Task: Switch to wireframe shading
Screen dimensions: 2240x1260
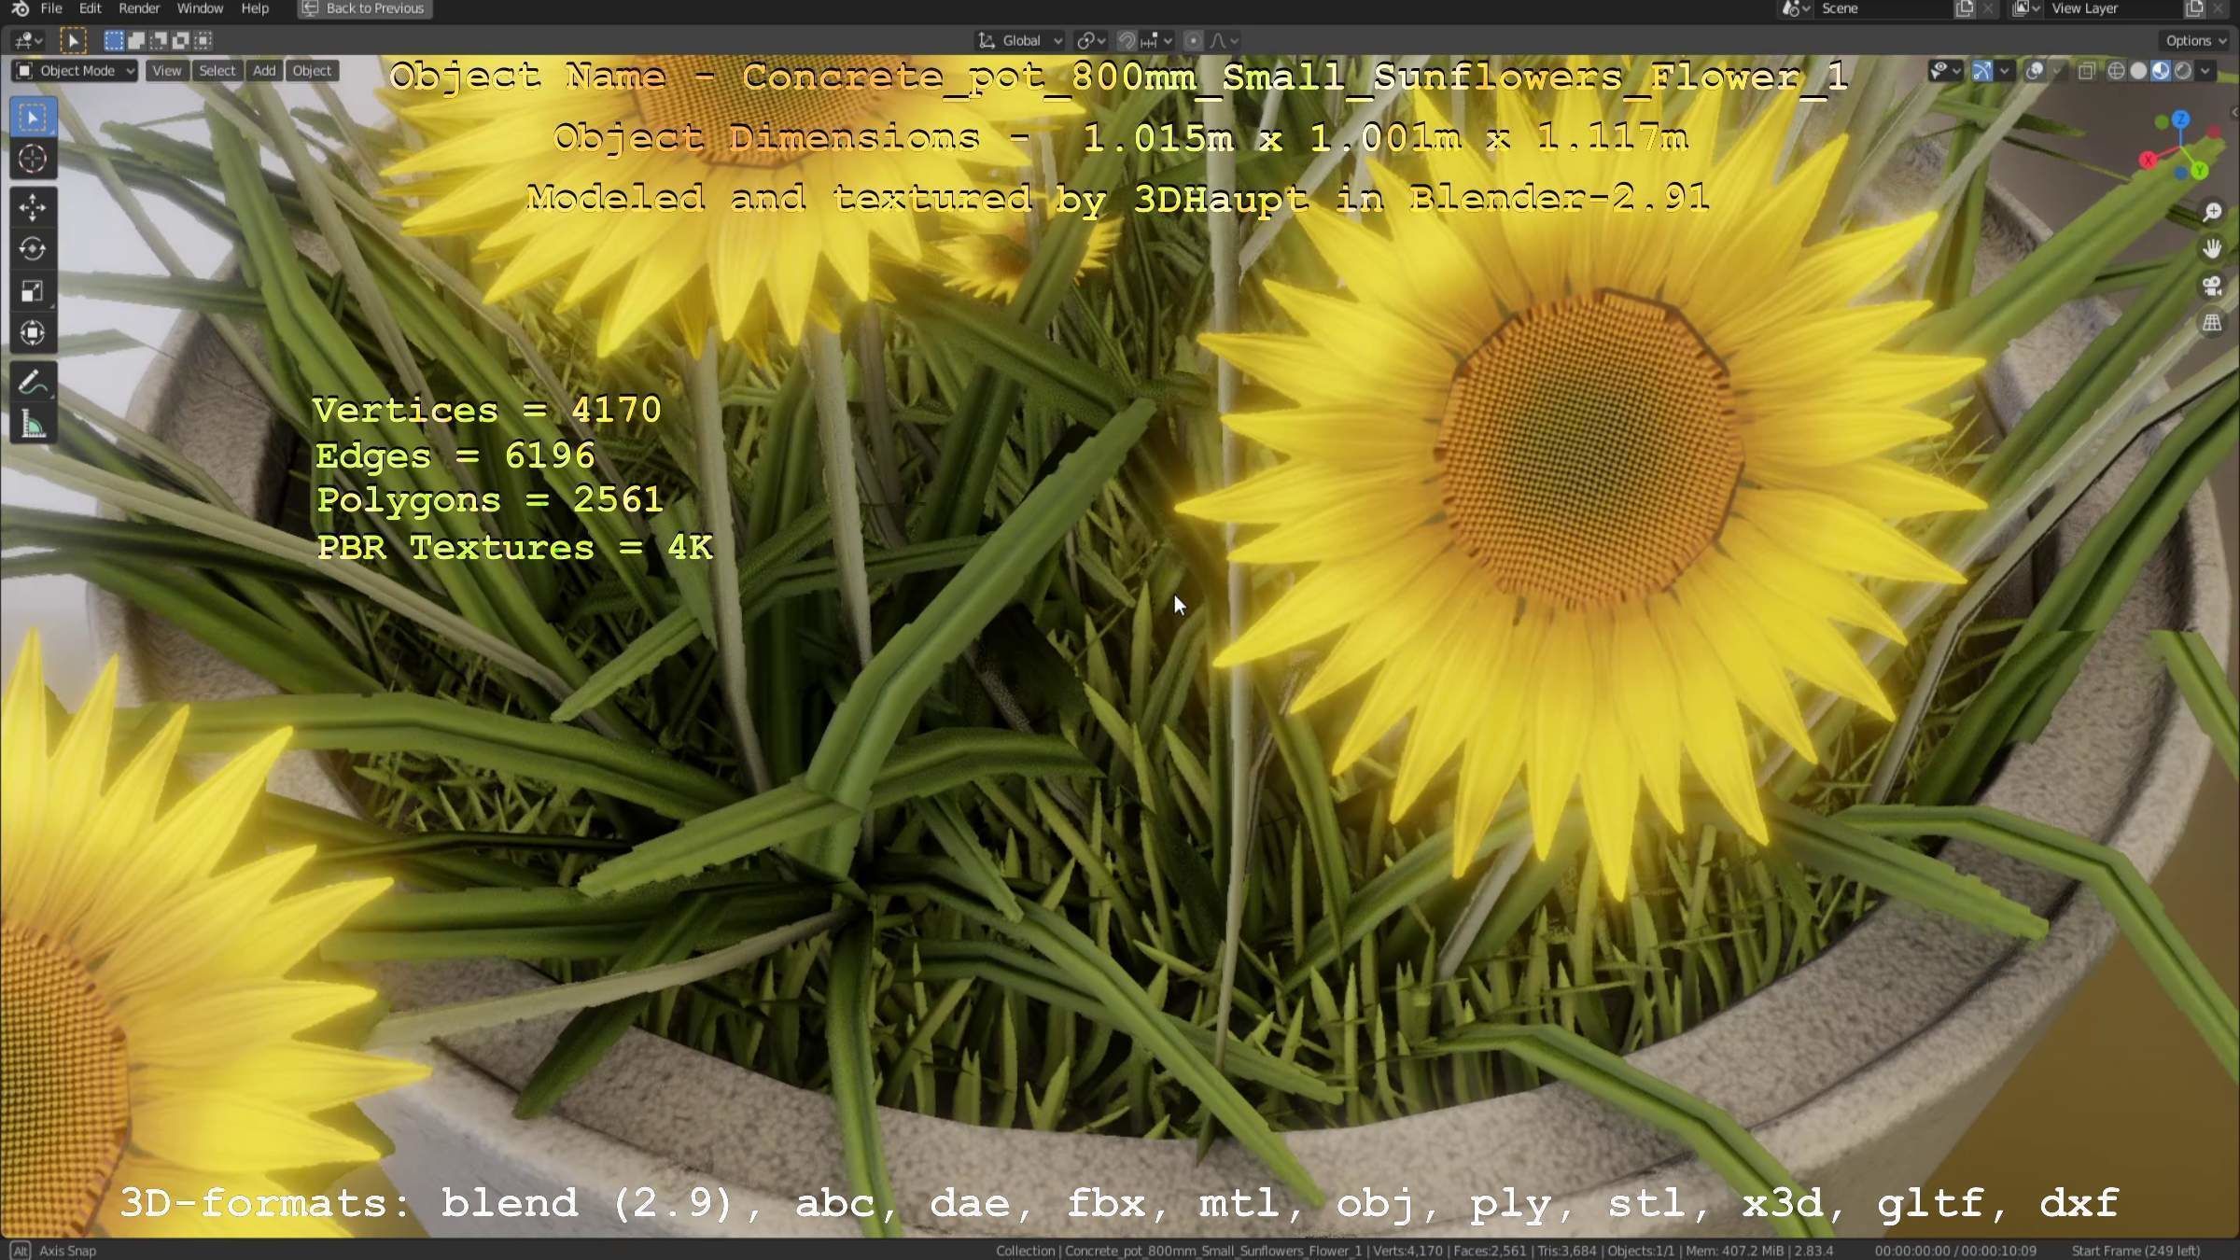Action: (2117, 71)
